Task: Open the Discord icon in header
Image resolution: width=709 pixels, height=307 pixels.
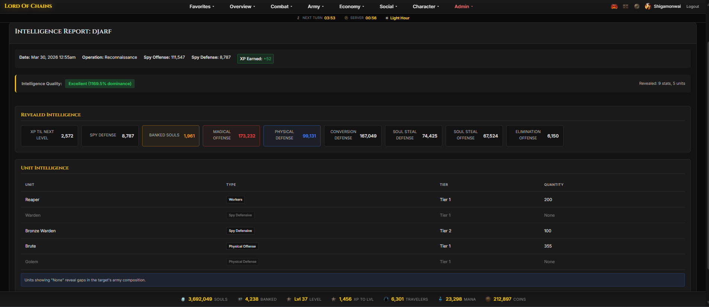Action: (614, 7)
